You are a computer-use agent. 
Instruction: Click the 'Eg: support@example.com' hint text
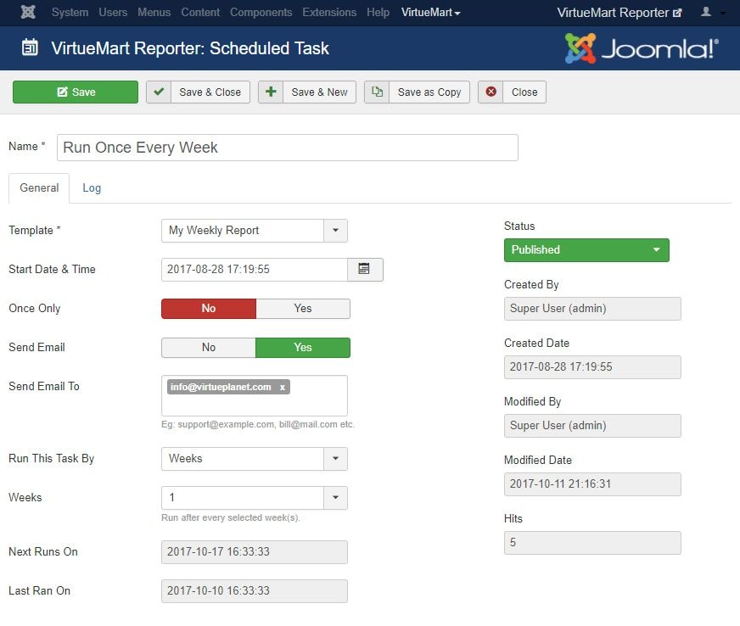(x=258, y=425)
